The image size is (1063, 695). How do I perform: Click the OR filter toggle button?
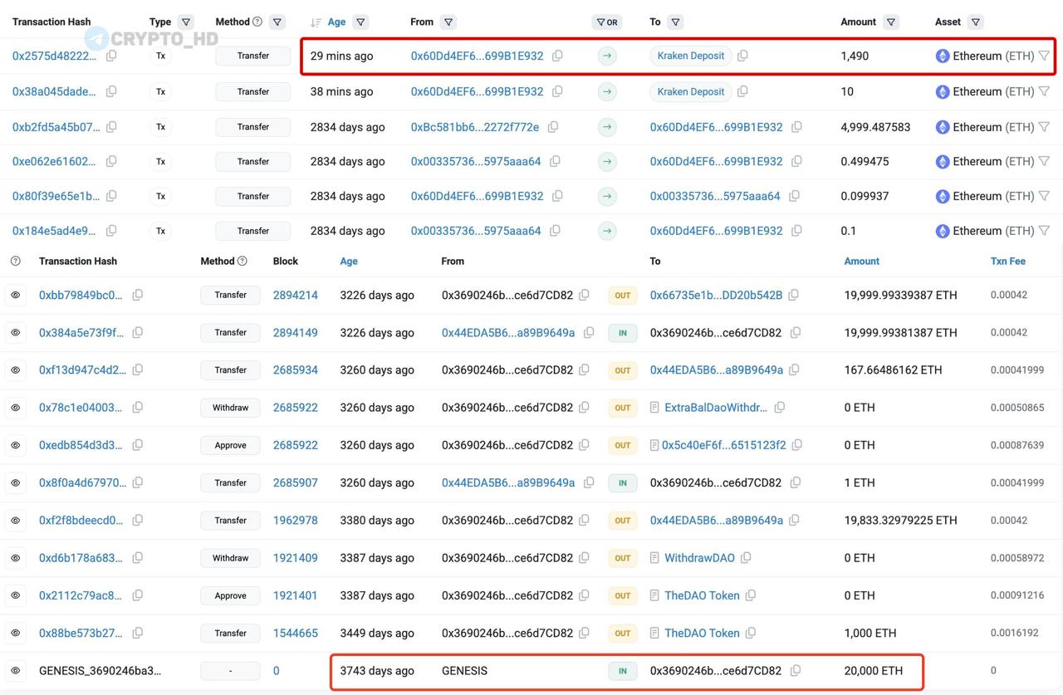pyautogui.click(x=607, y=22)
